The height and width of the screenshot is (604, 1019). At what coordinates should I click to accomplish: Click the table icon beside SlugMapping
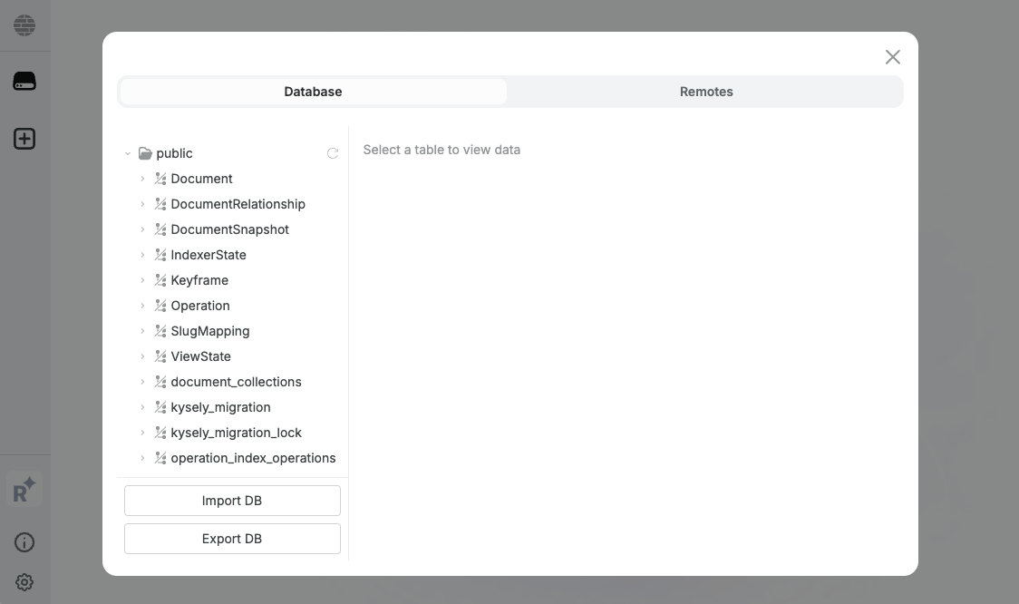point(160,331)
